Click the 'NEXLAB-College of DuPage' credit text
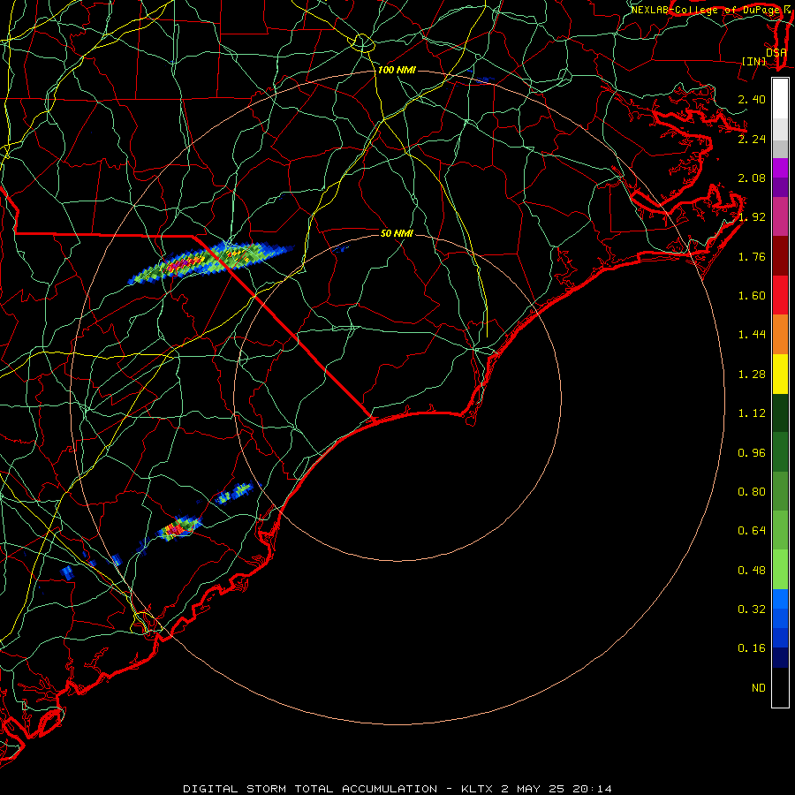The width and height of the screenshot is (795, 795). pos(705,10)
